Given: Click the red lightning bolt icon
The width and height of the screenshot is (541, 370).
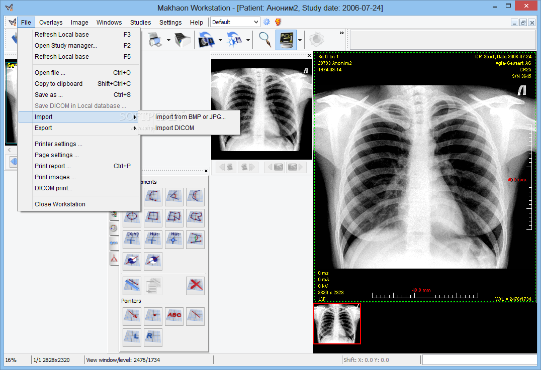Looking at the screenshot, I should tap(278, 22).
